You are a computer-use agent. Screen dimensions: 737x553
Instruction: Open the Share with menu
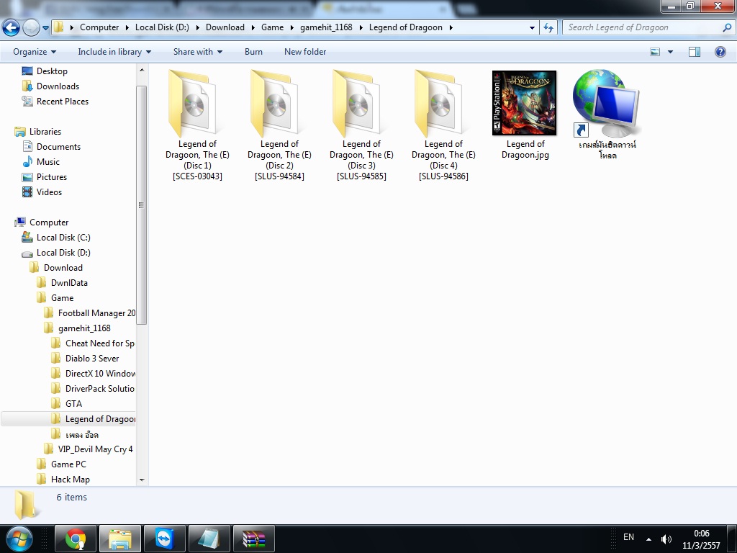pos(197,52)
